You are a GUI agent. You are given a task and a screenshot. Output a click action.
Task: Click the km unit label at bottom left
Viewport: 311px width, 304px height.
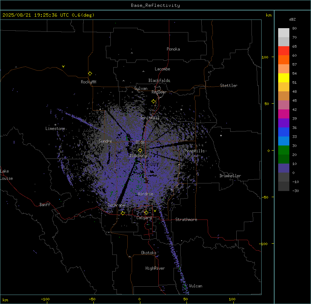[5, 300]
